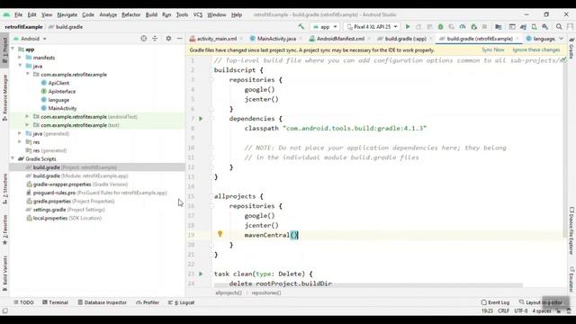Open SDK Manager icon in toolbar

[545, 27]
